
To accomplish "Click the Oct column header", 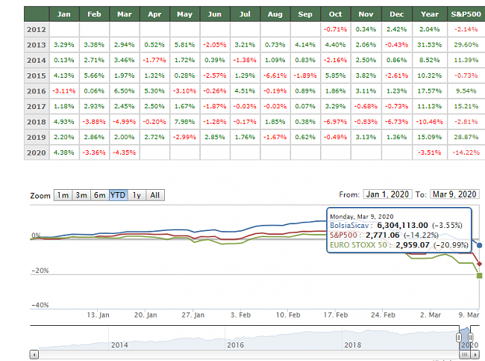I will (336, 14).
